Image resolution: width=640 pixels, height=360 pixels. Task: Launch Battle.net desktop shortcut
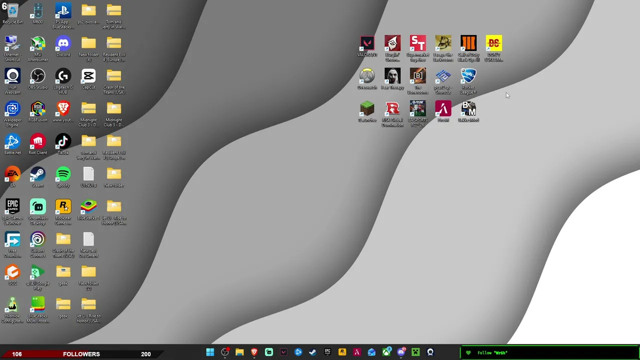click(x=12, y=144)
